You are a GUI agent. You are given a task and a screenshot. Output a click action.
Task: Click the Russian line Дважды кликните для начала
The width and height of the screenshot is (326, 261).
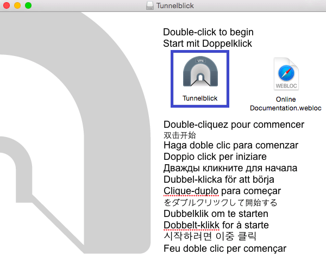[230, 168]
